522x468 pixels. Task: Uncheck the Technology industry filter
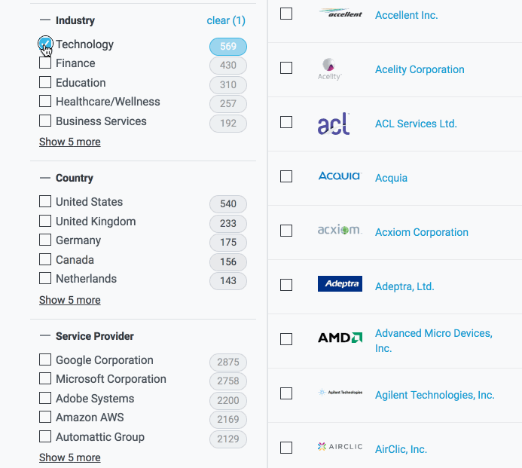(x=45, y=44)
